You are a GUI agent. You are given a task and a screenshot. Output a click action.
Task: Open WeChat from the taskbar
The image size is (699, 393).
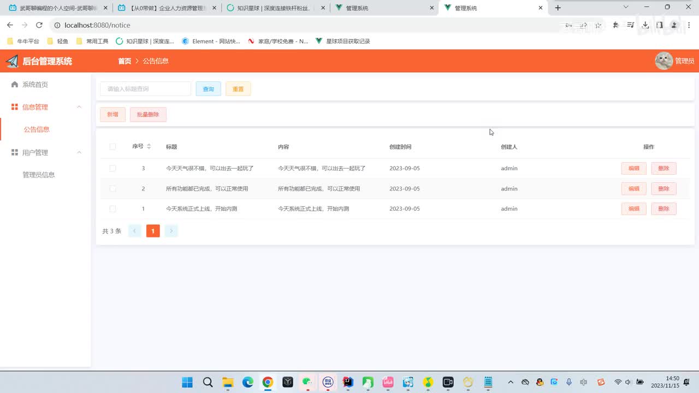click(307, 382)
